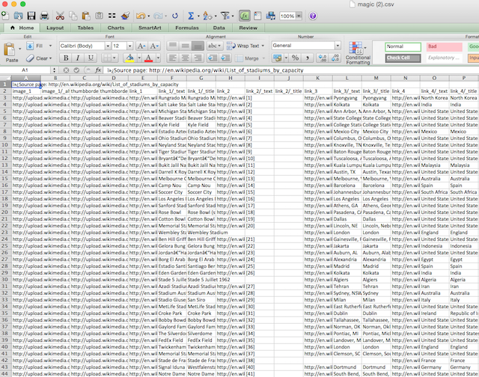Apply percent style to cell
Image resolution: width=479 pixels, height=377 pixels.
click(x=295, y=58)
